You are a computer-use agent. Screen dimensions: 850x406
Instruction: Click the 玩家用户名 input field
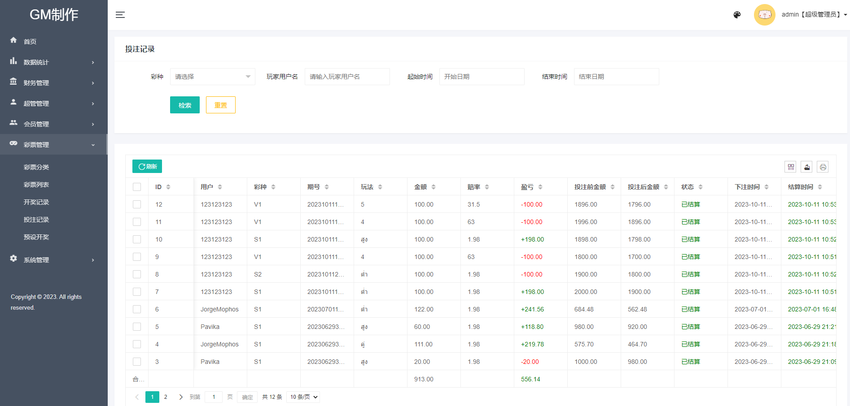point(347,77)
